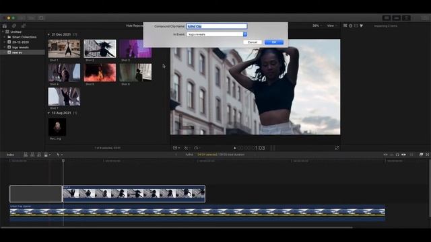Select the Shot 5 red smoke thumbnail

[x=100, y=73]
